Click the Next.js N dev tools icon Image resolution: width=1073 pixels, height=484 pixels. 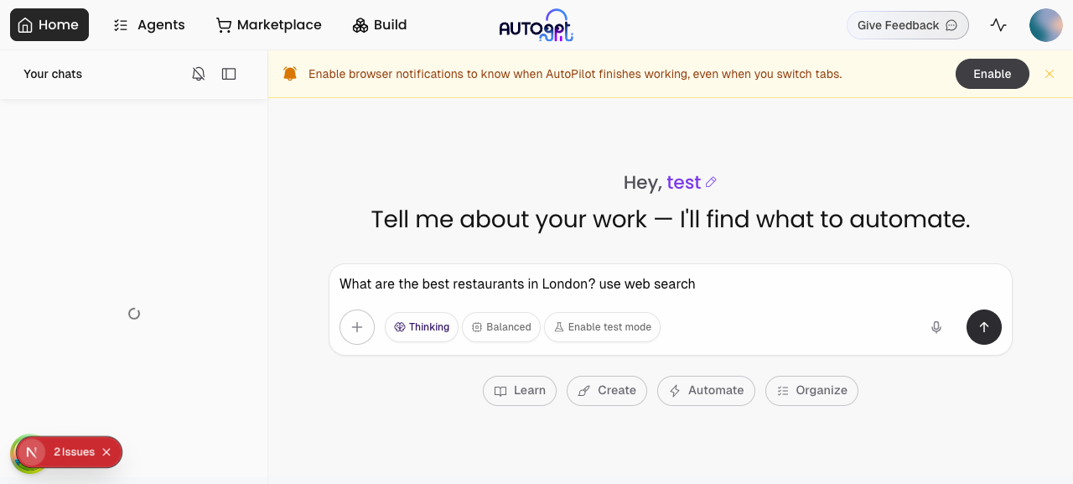click(31, 452)
